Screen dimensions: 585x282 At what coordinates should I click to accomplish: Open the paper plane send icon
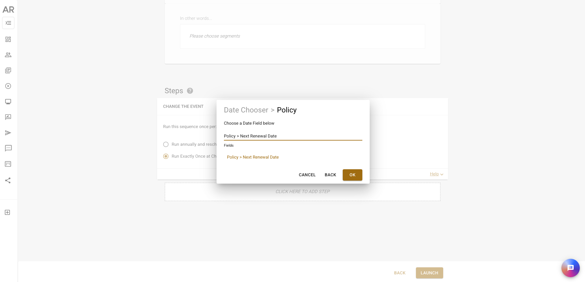pos(8,133)
